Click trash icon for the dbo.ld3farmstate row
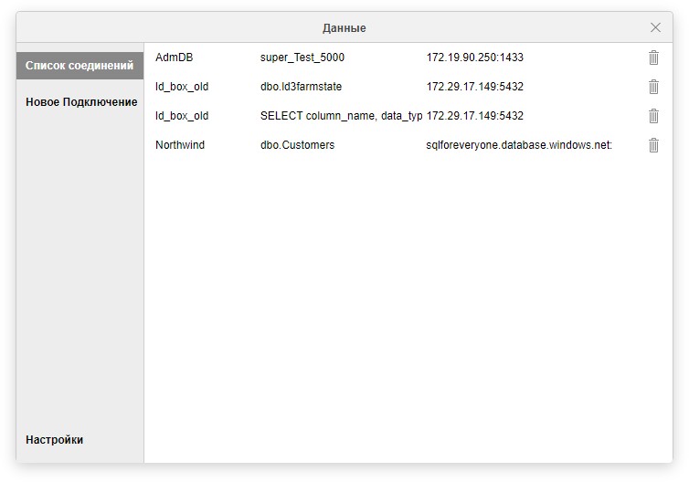This screenshot has width=689, height=482. (x=653, y=87)
